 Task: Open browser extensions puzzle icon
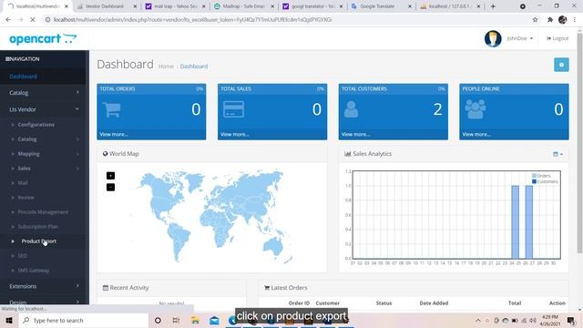[550, 19]
